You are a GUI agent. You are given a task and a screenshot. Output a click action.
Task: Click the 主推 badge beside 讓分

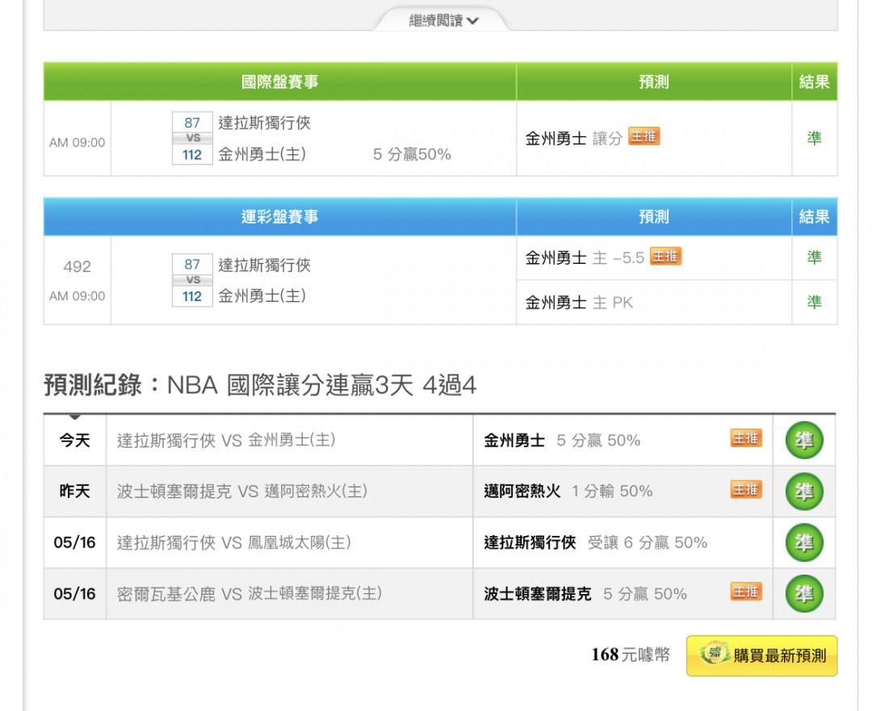click(644, 136)
